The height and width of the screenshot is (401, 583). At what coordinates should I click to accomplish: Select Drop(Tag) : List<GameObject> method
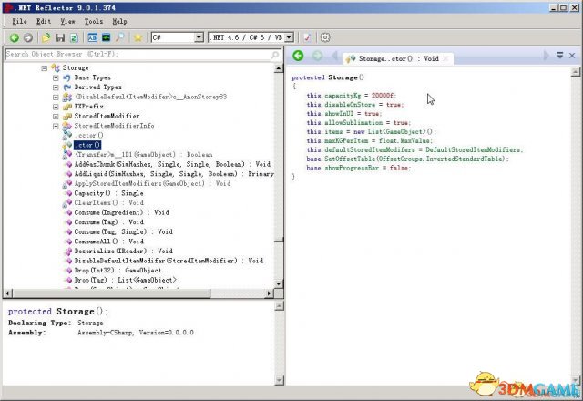coord(126,280)
